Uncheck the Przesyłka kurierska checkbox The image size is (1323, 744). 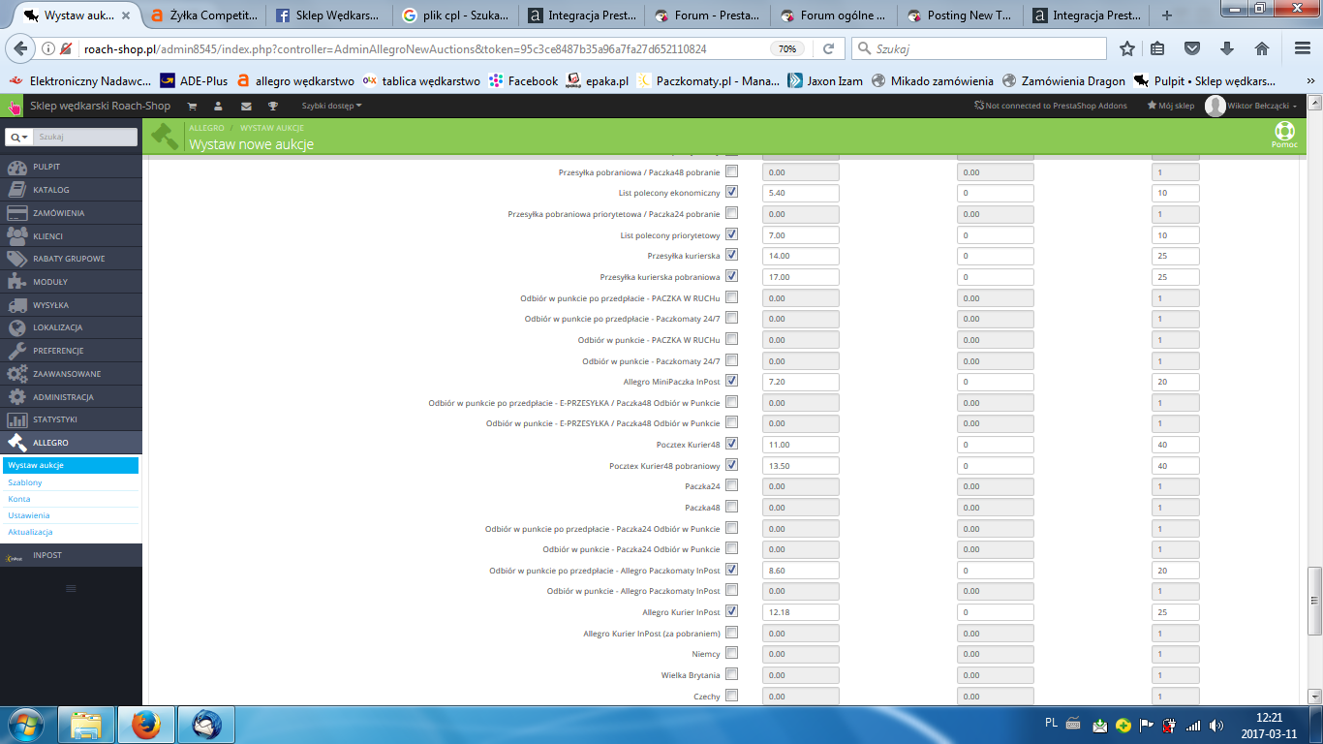731,255
